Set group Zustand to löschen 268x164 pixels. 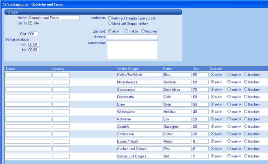(143, 31)
